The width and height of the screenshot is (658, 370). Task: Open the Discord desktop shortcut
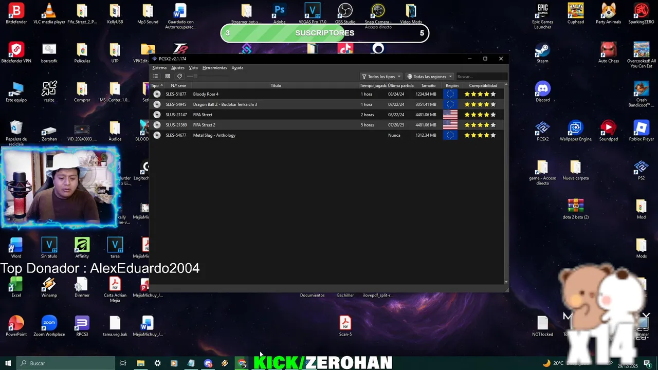point(542,92)
